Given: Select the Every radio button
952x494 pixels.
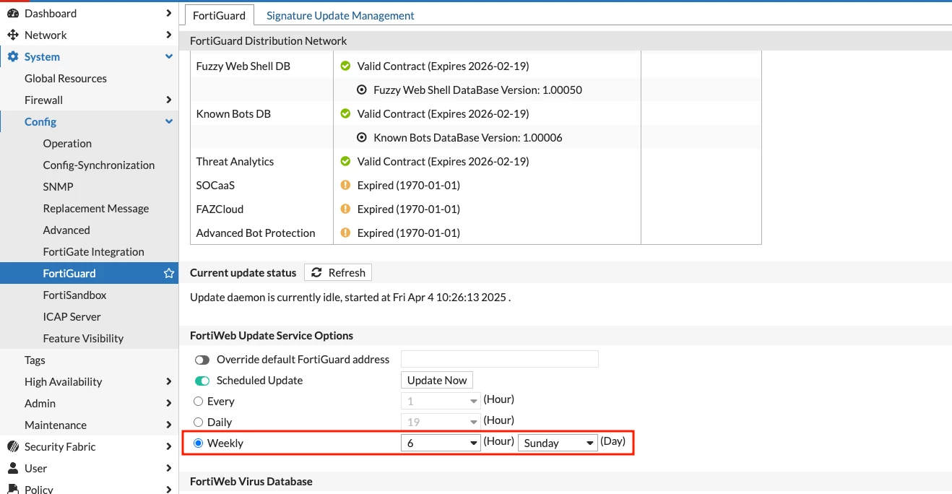Looking at the screenshot, I should pos(199,401).
